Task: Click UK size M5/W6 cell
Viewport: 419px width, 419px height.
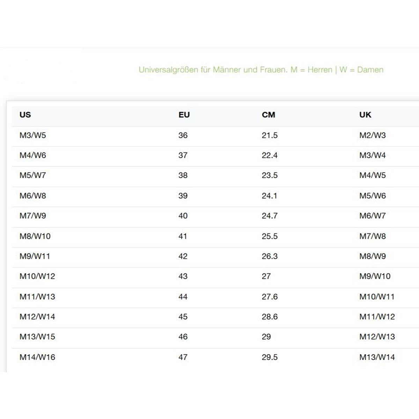Action: pos(373,196)
